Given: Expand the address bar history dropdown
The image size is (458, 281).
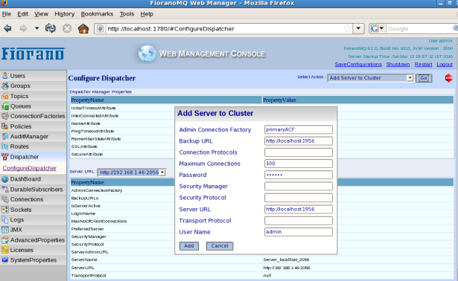Looking at the screenshot, I should [x=358, y=28].
